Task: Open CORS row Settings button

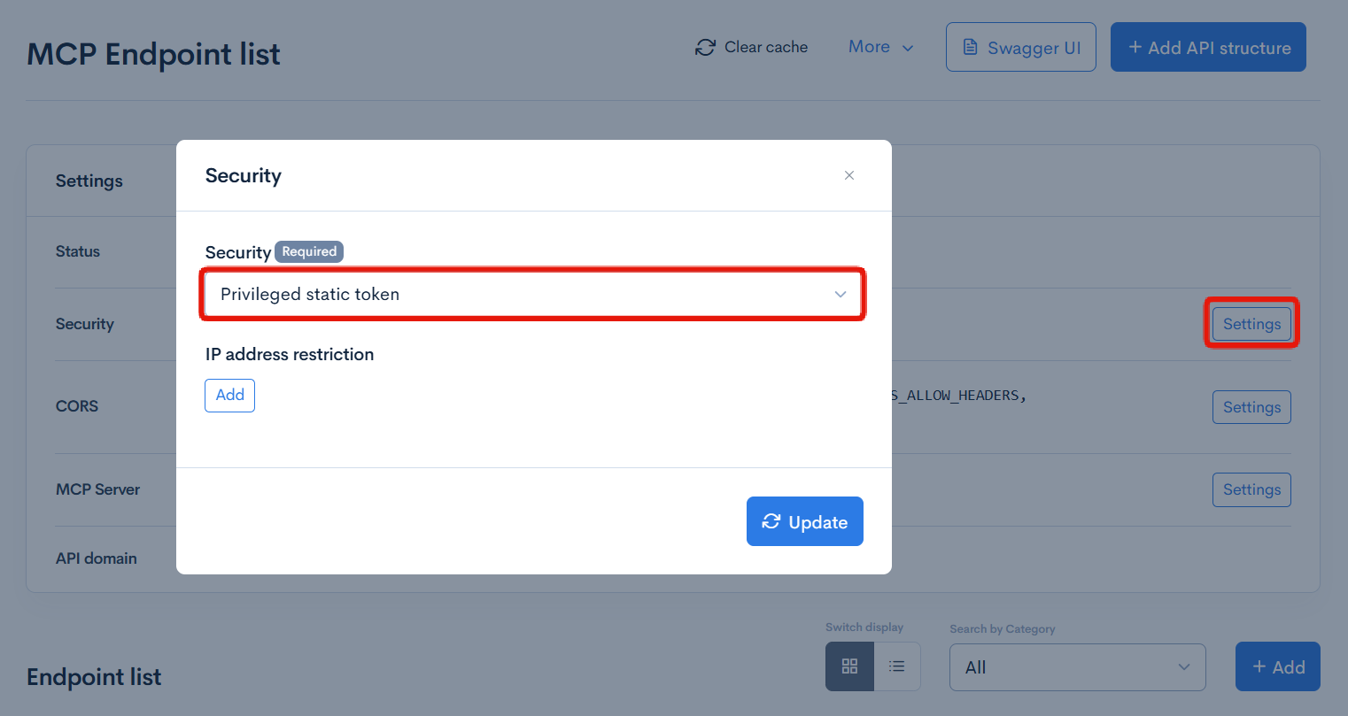Action: tap(1251, 407)
